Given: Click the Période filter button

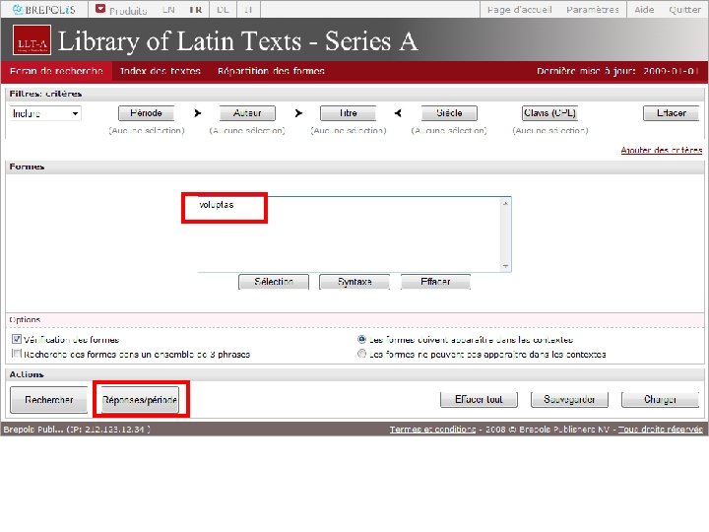Looking at the screenshot, I should (x=146, y=113).
